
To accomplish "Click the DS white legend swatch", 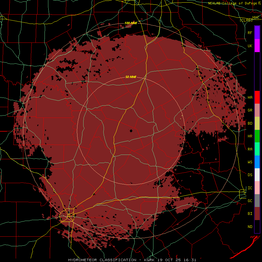I will tap(257, 175).
